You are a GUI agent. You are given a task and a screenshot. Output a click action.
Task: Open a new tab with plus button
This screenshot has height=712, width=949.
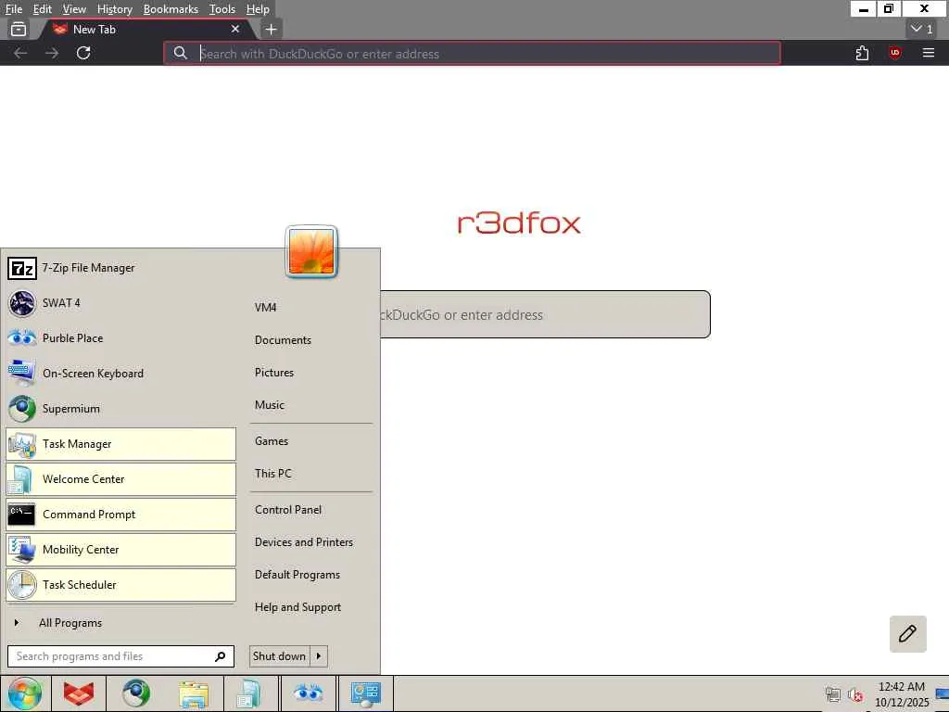(271, 29)
